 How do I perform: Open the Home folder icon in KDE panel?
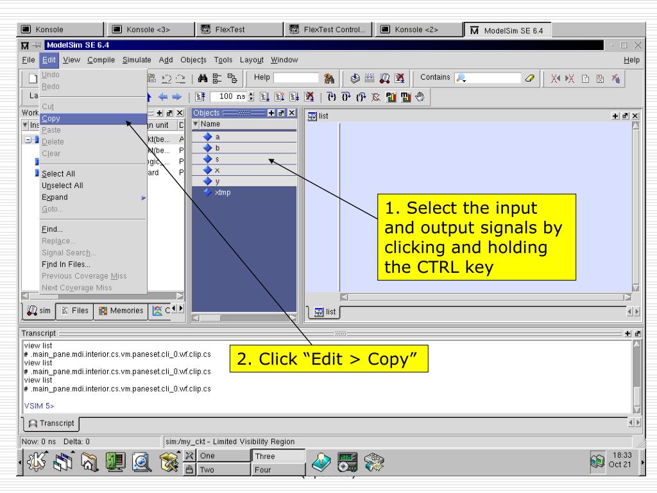[89, 462]
